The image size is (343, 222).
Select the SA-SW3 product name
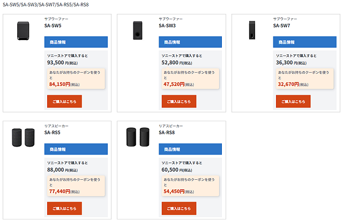[x=167, y=26]
